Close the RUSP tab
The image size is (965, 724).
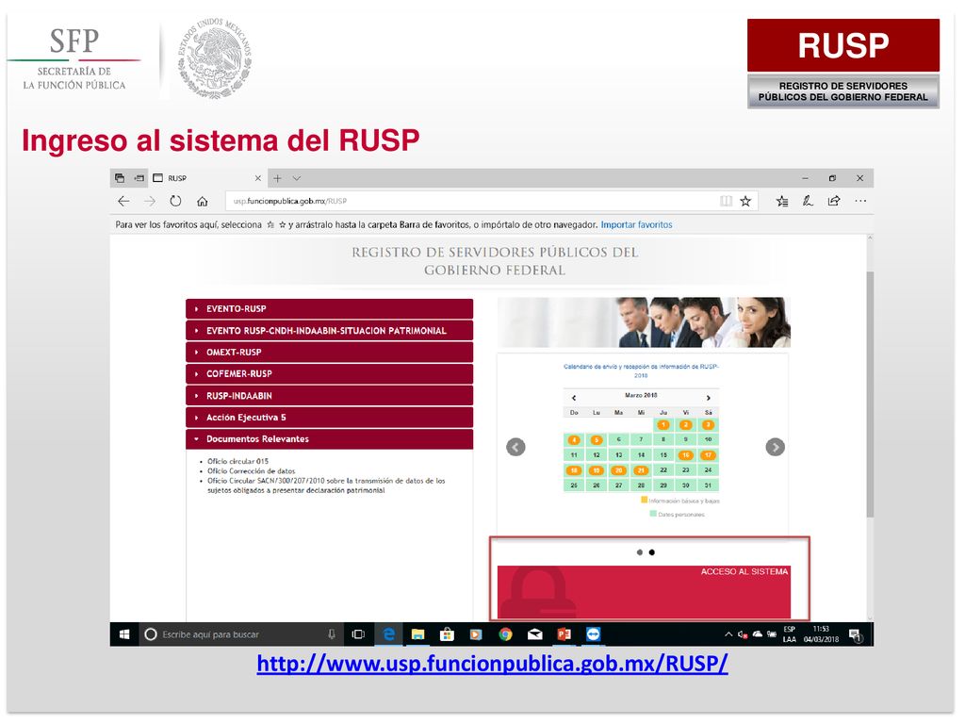[258, 178]
